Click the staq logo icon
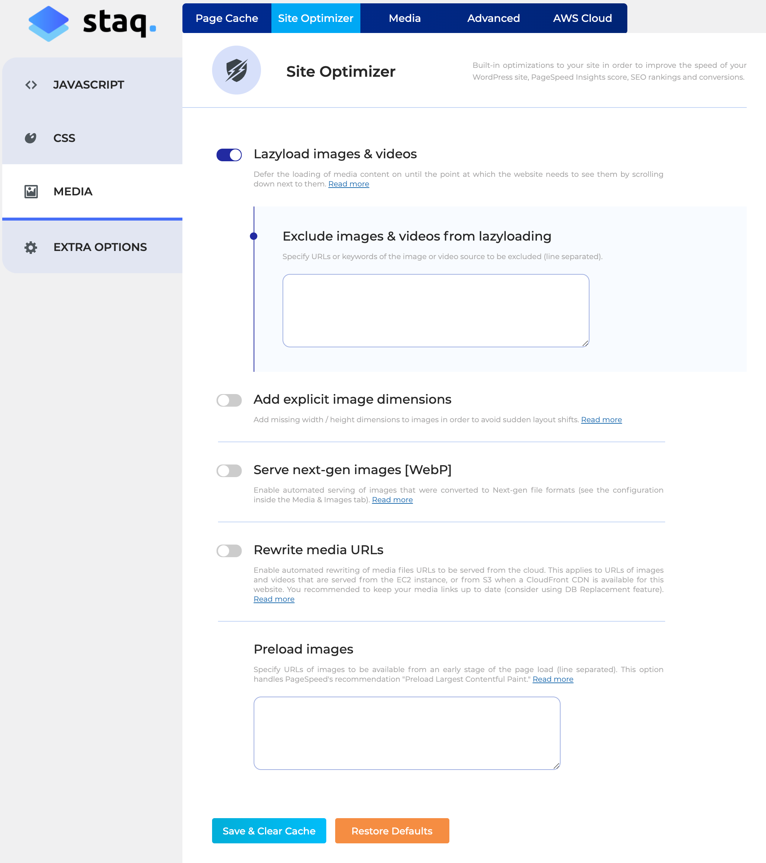This screenshot has width=766, height=863. (x=49, y=24)
